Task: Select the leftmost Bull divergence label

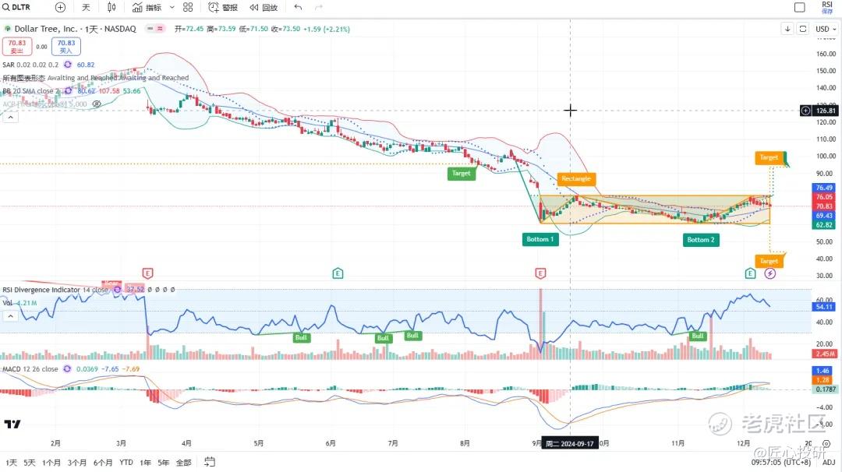Action: pyautogui.click(x=301, y=337)
